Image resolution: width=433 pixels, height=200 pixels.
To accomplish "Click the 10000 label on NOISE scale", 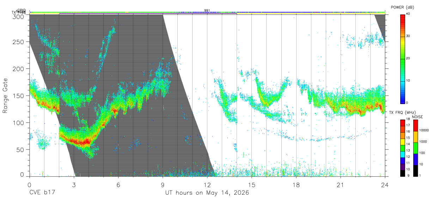I will [x=424, y=130].
